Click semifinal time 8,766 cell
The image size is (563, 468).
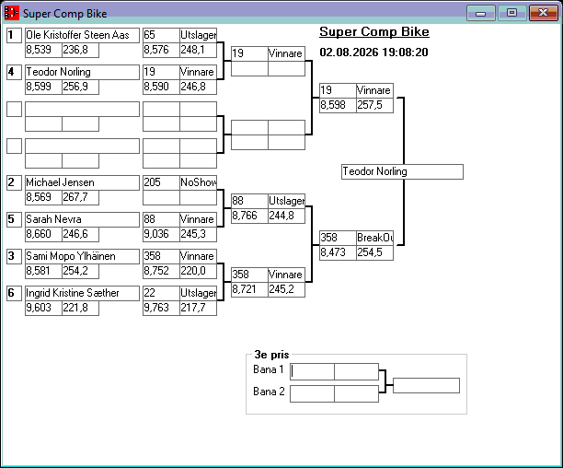(249, 216)
